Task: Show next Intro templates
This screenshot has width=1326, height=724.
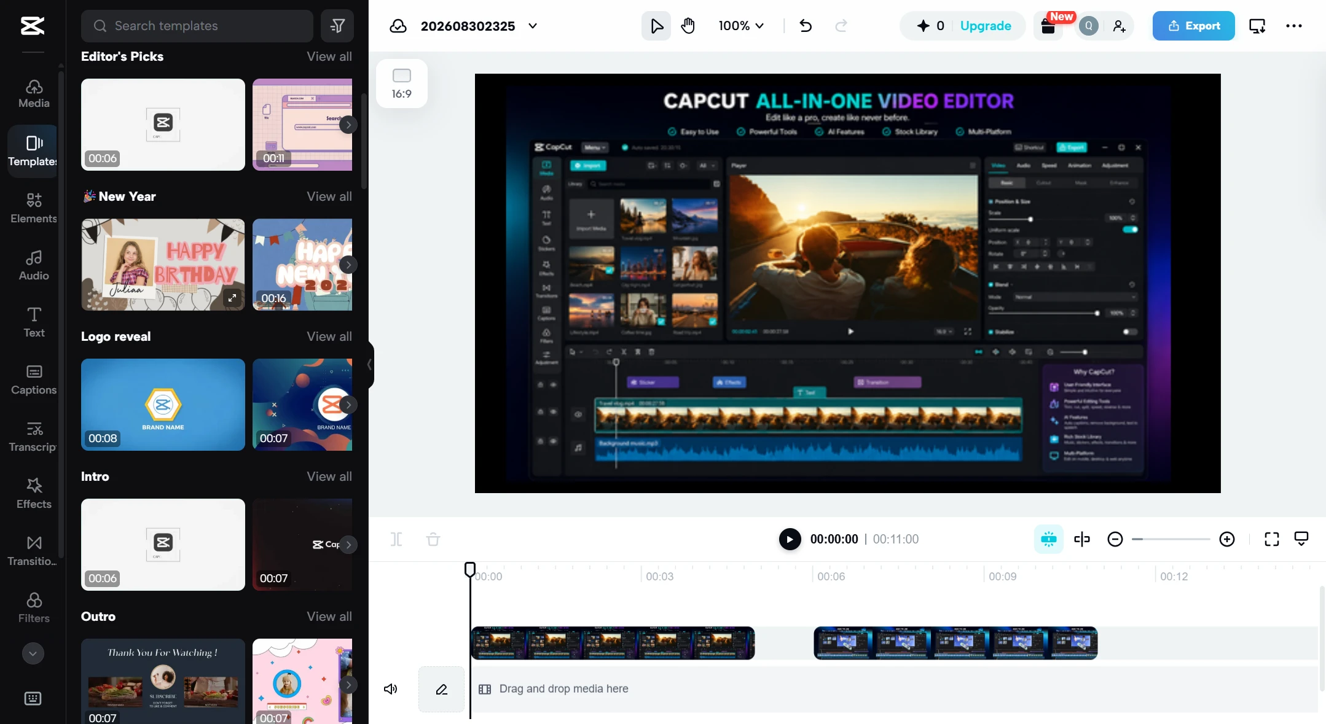Action: (x=348, y=545)
